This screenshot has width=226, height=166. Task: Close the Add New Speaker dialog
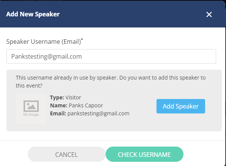209,14
